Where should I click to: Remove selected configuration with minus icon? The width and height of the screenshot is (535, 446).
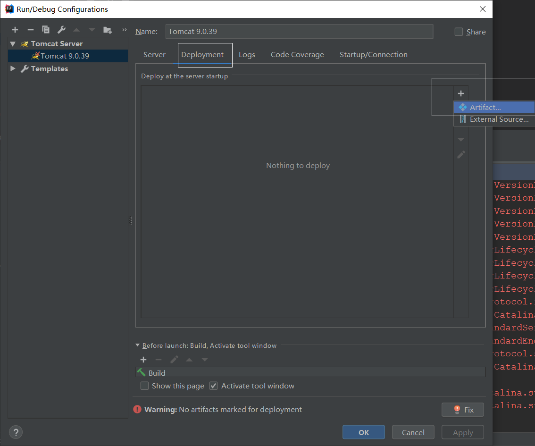click(30, 30)
